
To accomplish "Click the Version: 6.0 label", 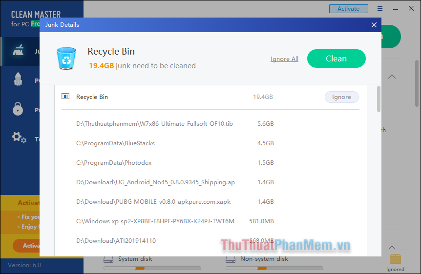I will (24, 265).
